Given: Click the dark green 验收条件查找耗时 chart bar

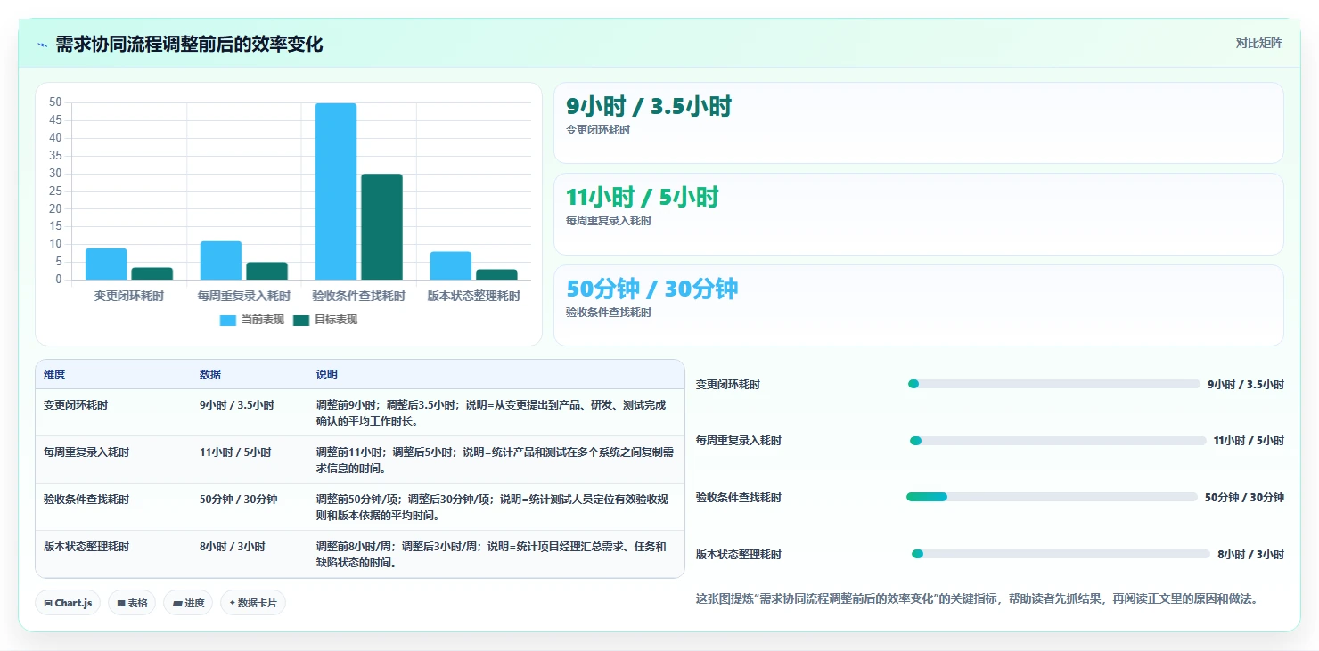Looking at the screenshot, I should tap(381, 227).
